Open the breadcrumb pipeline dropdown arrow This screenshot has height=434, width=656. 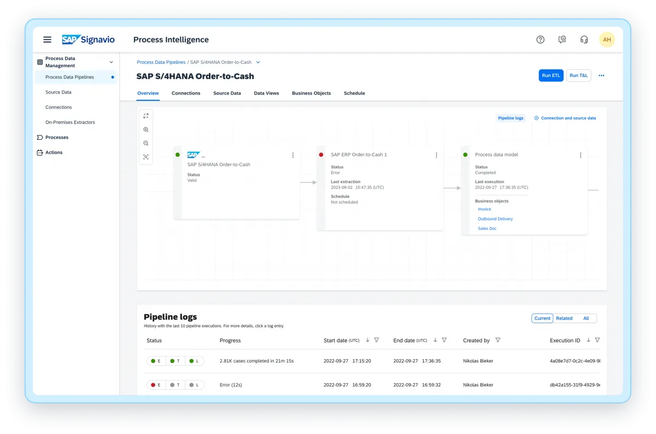pos(258,62)
